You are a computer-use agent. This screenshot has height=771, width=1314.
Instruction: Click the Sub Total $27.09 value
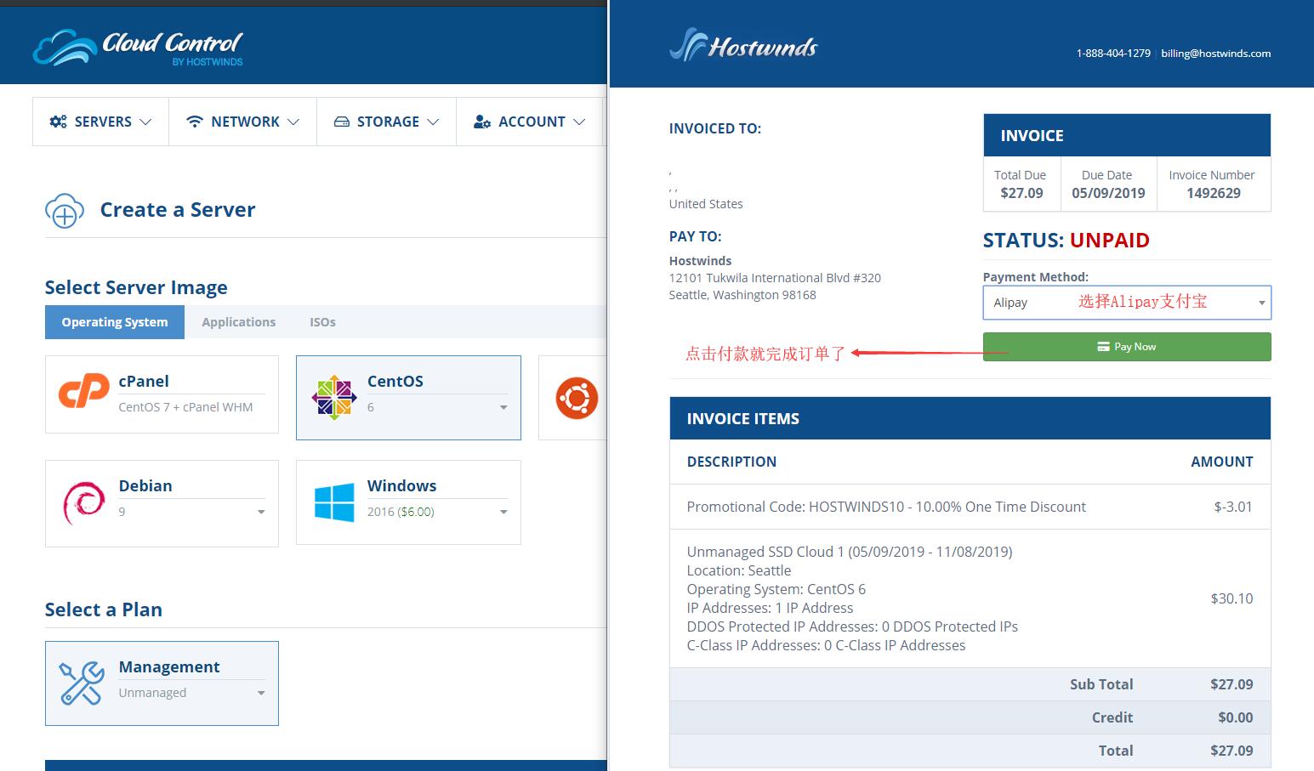pos(1232,684)
